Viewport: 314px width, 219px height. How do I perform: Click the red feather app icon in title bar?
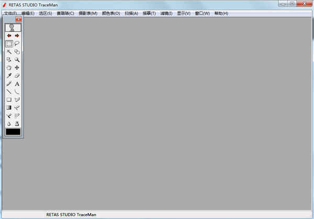tap(5, 5)
